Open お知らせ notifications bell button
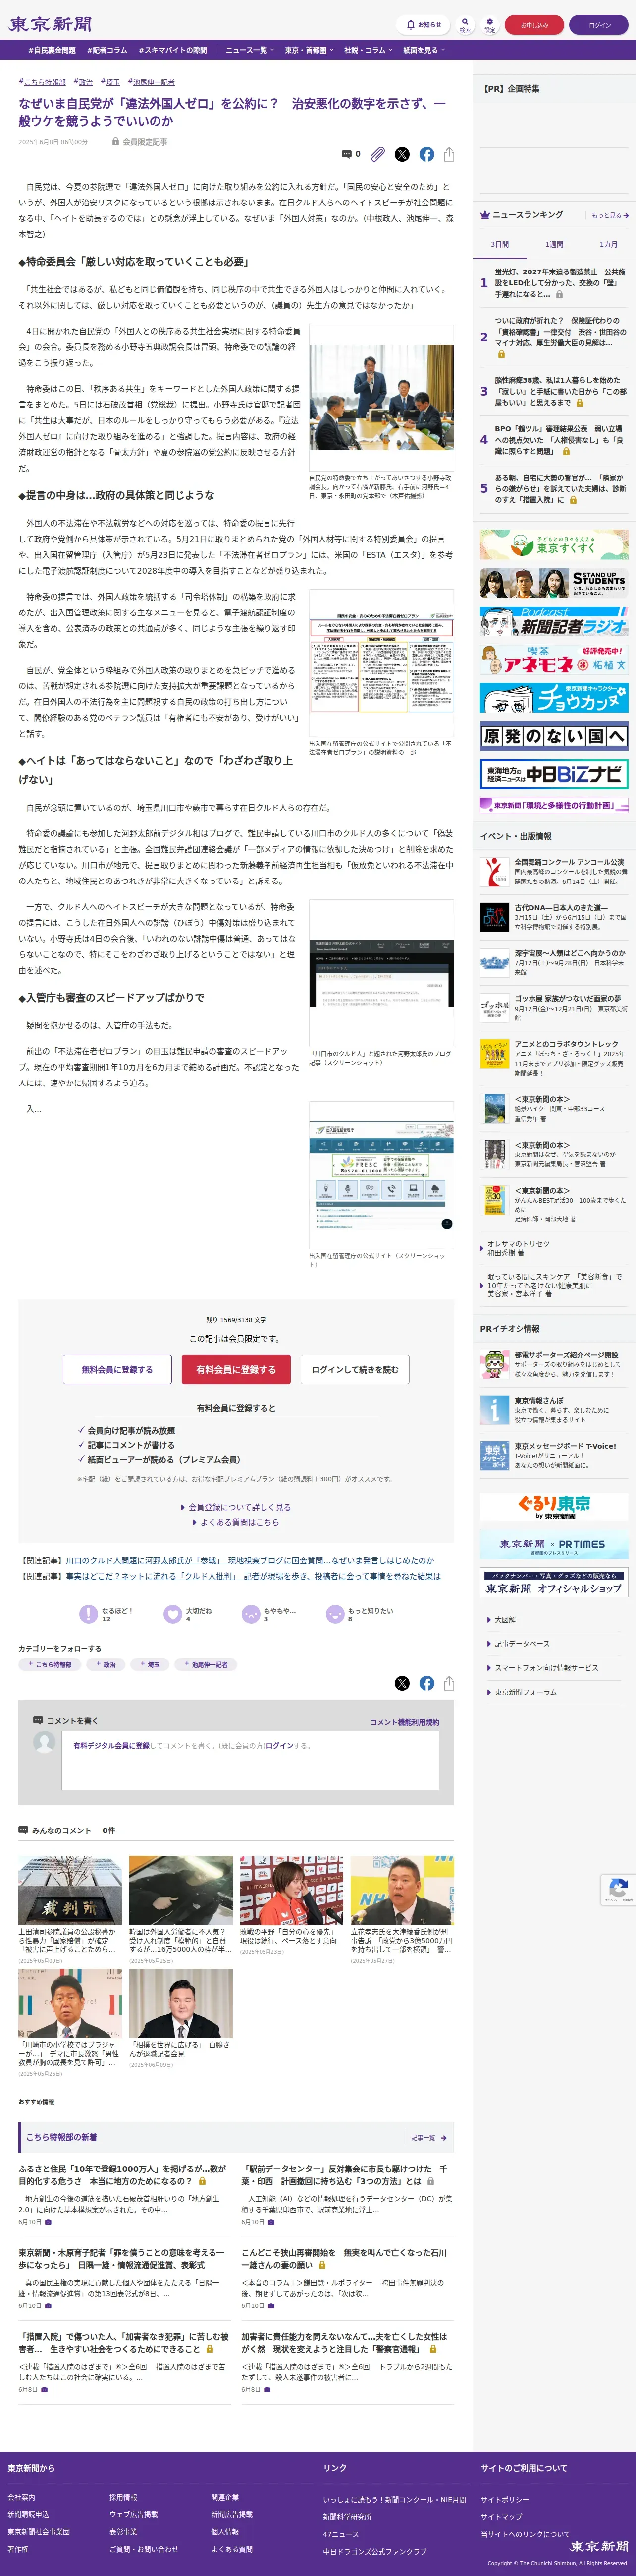The image size is (636, 2576). (423, 25)
